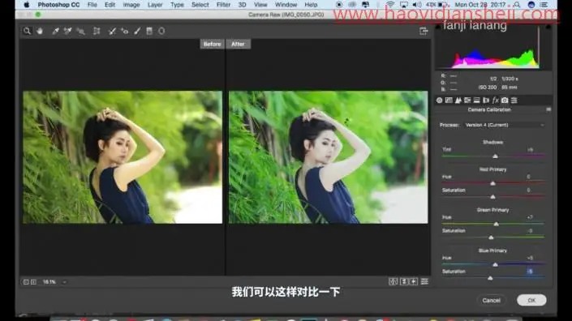Copy current settings to Before icon
Image resolution: width=572 pixels, height=321 pixels.
click(x=414, y=281)
